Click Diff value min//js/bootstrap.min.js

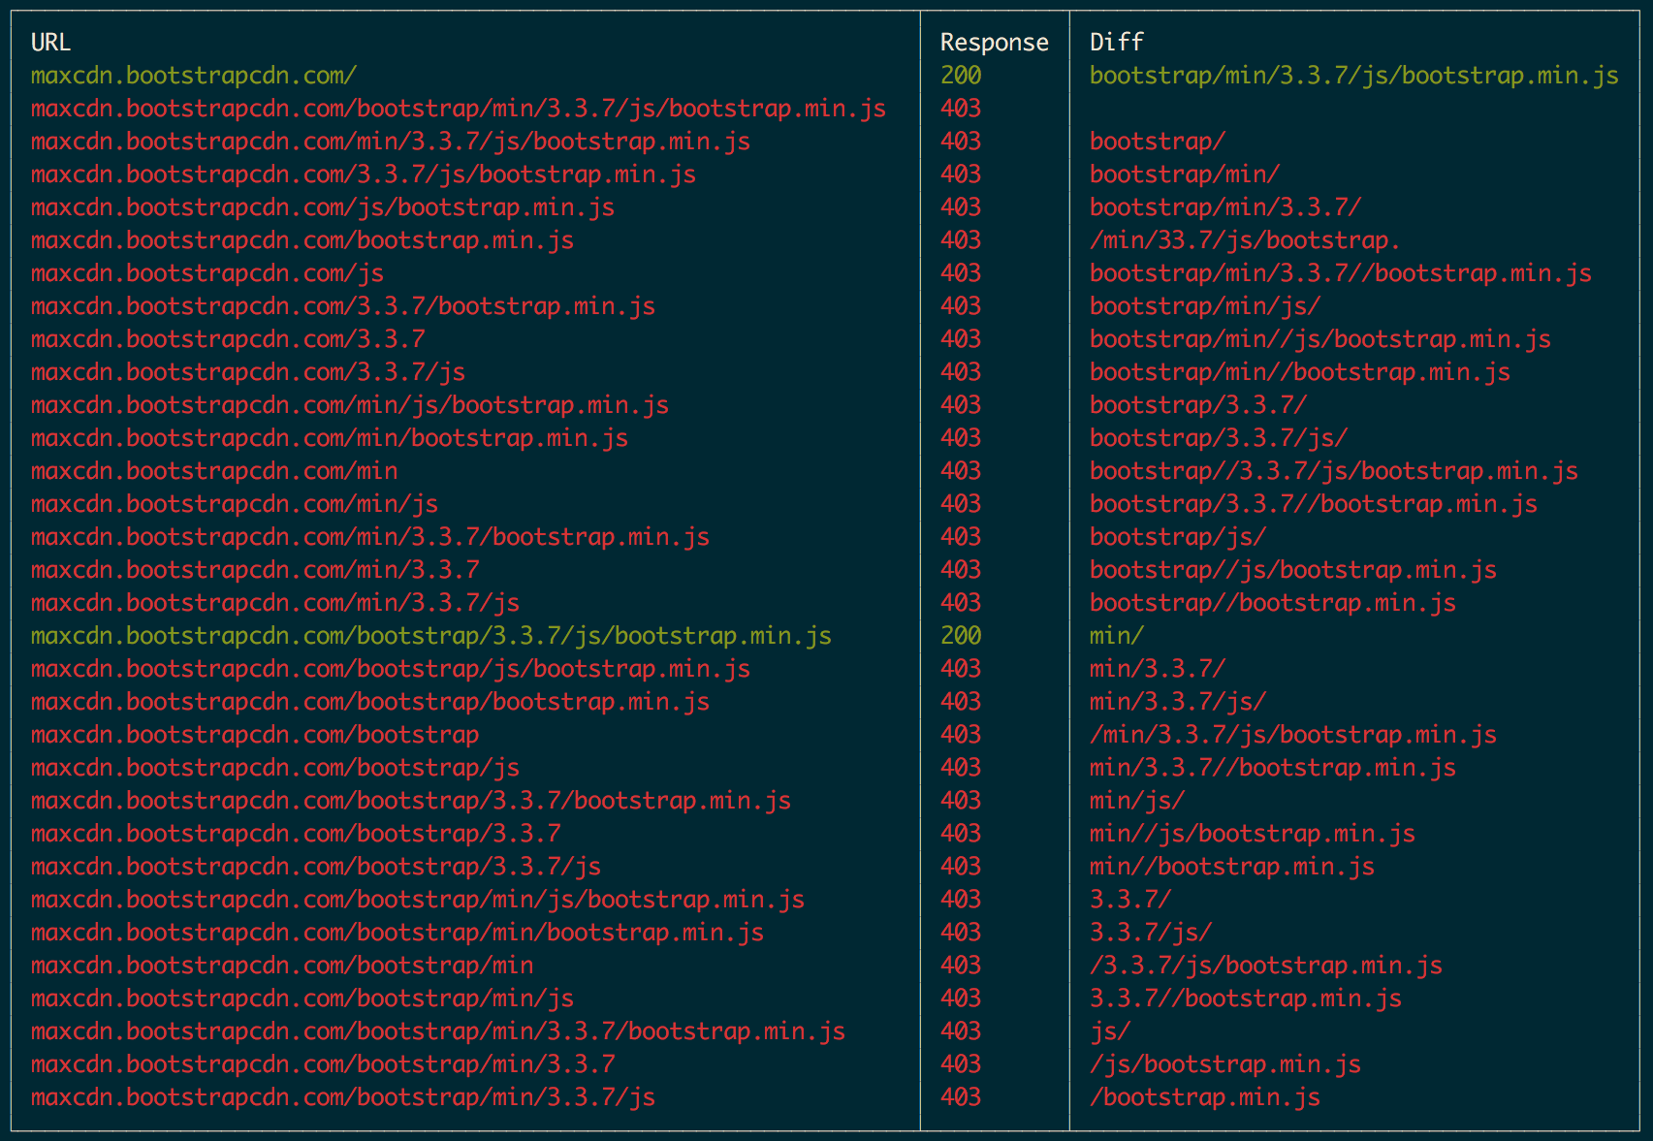(1253, 834)
